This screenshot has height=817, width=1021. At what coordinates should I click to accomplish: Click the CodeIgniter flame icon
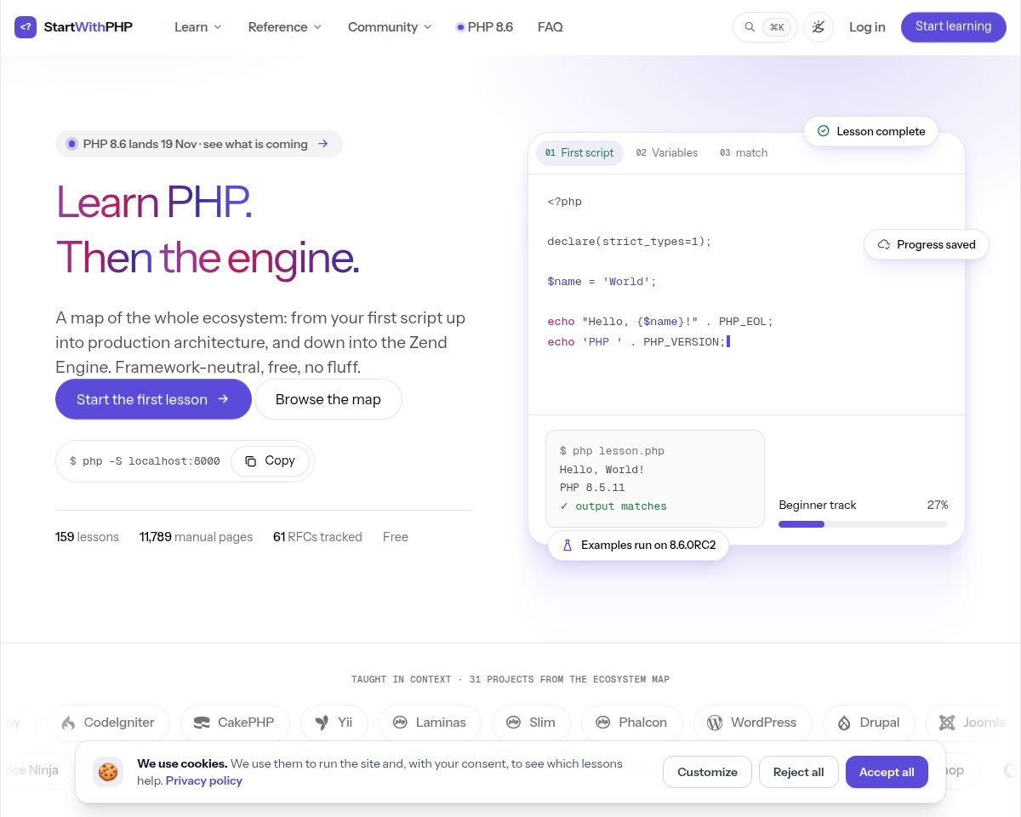pyautogui.click(x=68, y=723)
